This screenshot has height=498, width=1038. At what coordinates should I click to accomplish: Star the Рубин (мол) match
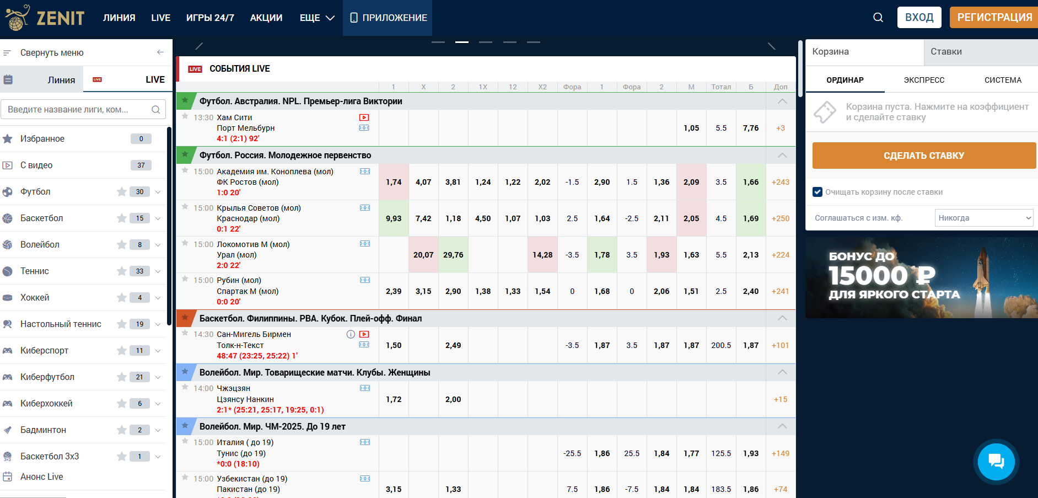185,279
